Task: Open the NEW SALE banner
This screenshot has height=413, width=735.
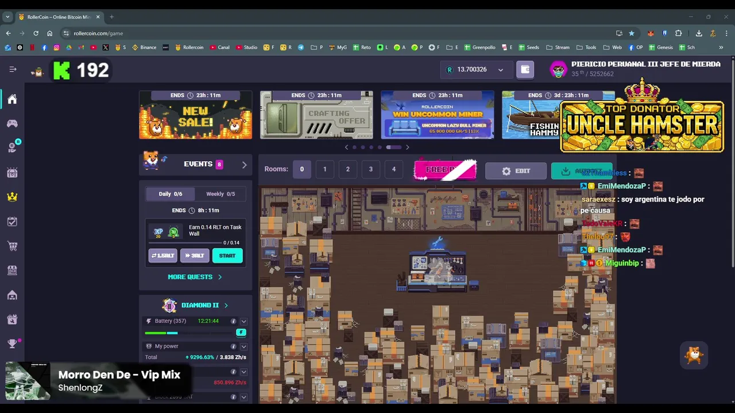Action: click(x=195, y=115)
